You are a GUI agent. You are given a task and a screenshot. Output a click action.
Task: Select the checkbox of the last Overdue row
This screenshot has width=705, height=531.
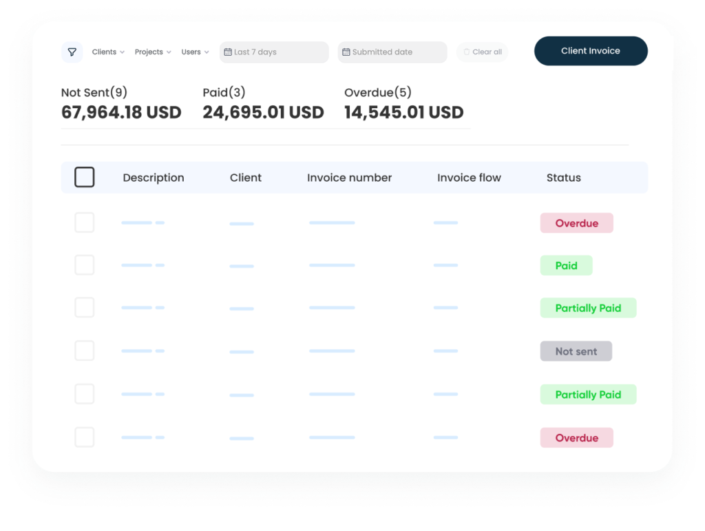pos(84,437)
